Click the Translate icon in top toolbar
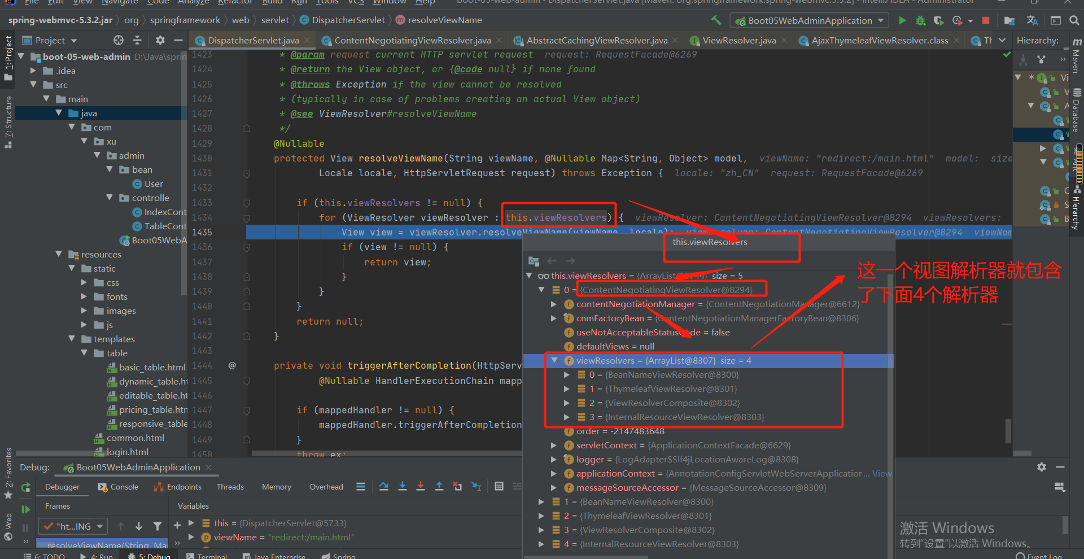This screenshot has height=559, width=1084. [1032, 20]
